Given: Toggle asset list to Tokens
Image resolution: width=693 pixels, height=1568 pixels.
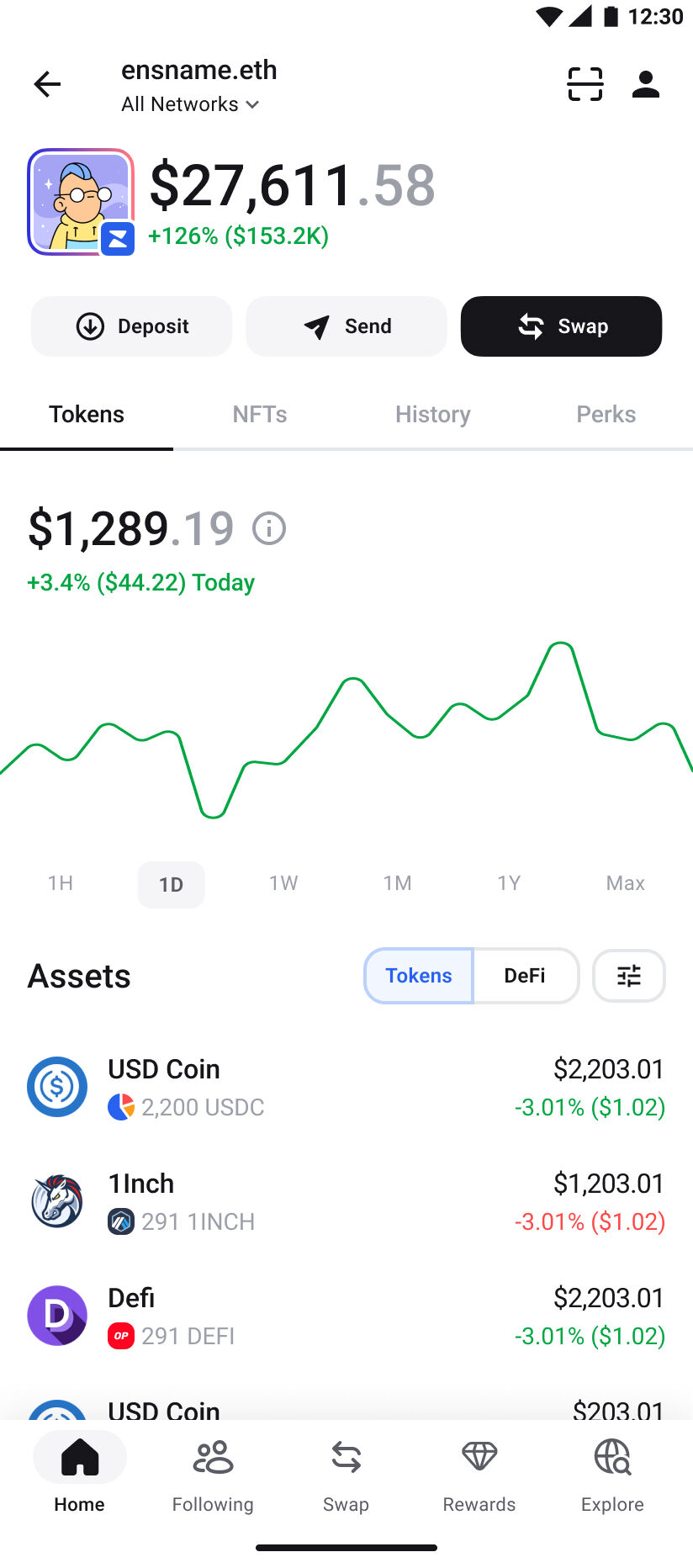Looking at the screenshot, I should 419,976.
